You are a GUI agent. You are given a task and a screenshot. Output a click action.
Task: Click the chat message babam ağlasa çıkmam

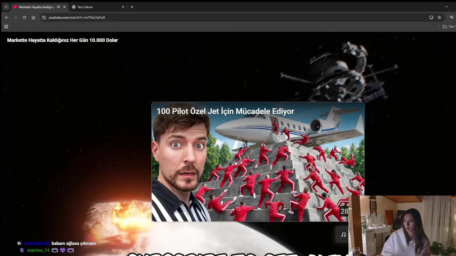point(74,244)
